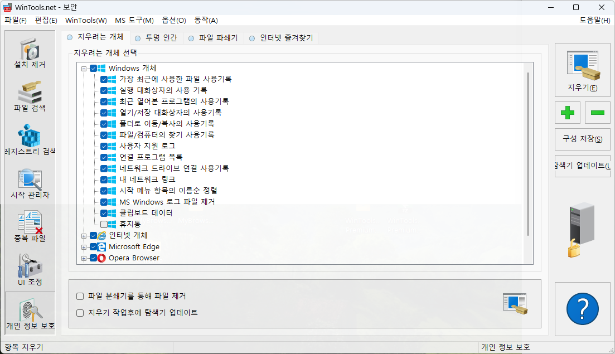
Task: Uncheck 가장 최근에 사용한 파일 사용기록
Action: (x=104, y=79)
